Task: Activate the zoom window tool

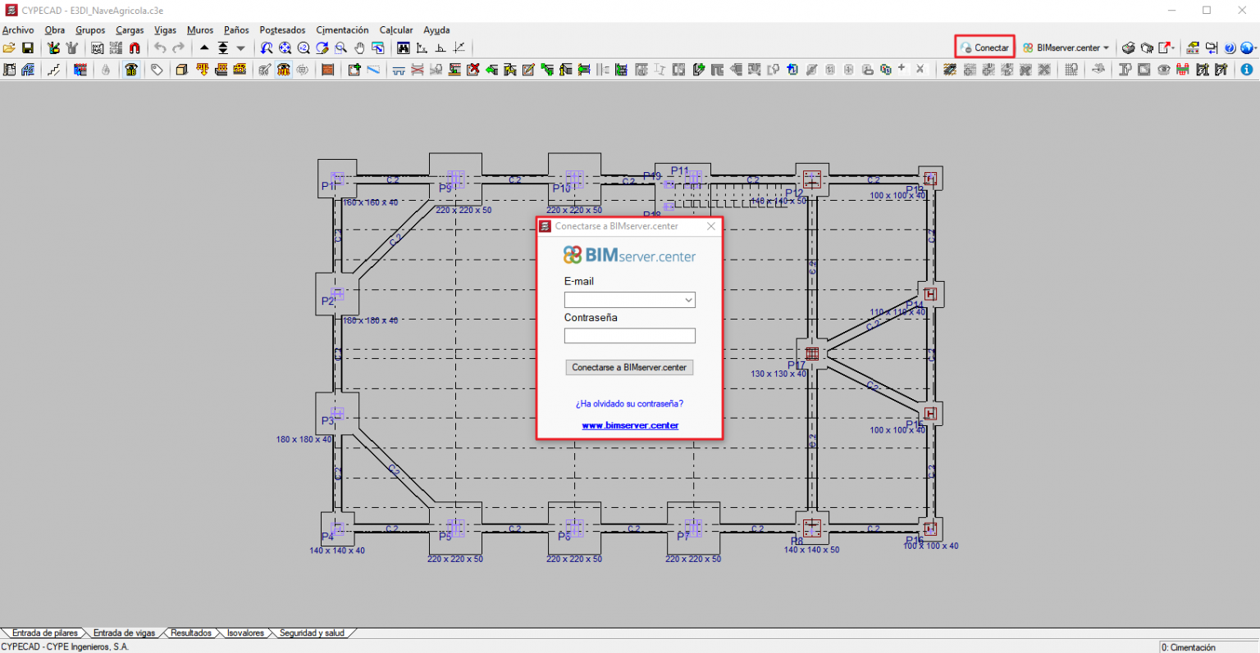Action: [x=341, y=48]
